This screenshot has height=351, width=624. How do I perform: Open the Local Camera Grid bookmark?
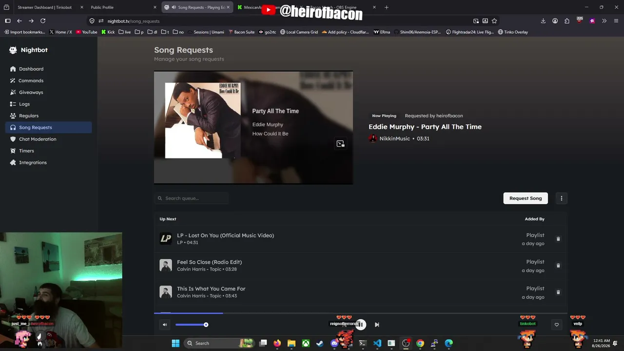(299, 32)
